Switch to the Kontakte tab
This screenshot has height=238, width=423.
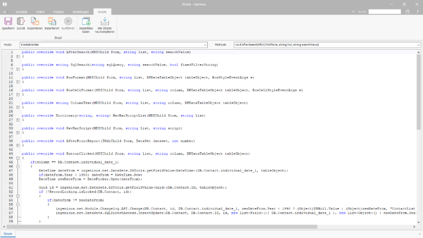[22, 12]
